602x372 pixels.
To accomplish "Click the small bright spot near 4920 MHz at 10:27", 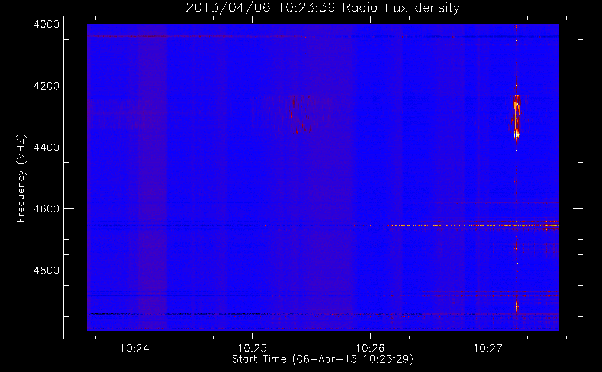I will pos(516,307).
